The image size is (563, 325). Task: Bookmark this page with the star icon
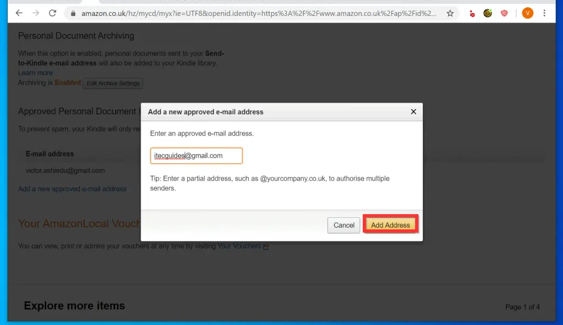click(x=450, y=13)
